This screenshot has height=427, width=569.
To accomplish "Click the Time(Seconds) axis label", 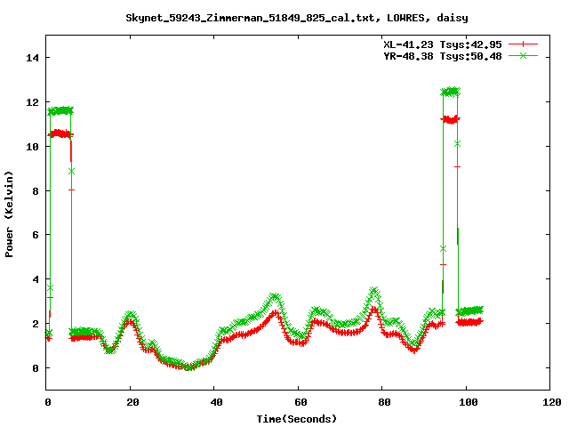I will click(296, 419).
